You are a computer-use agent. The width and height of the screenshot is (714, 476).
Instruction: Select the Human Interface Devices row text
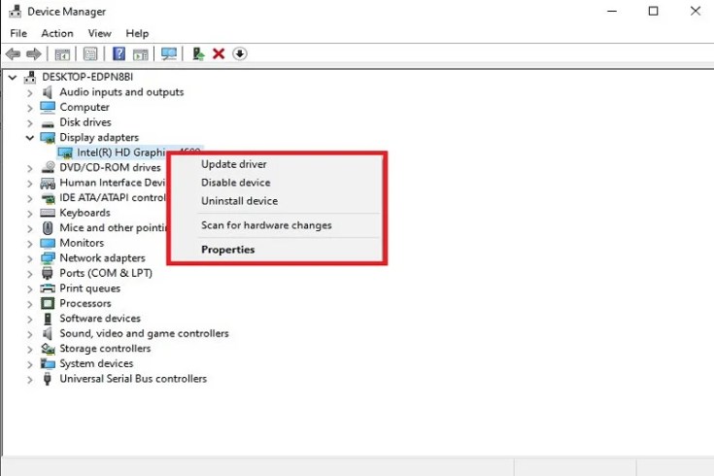113,183
